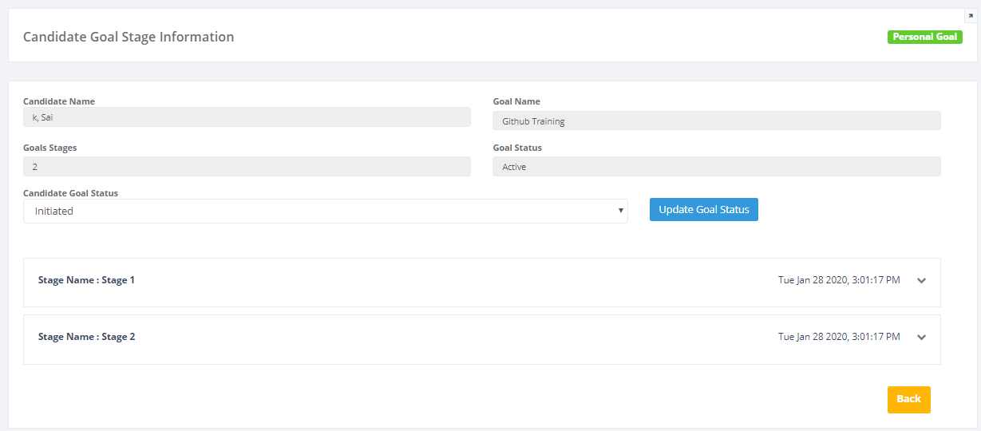Click the Goals Stages field showing 2
This screenshot has width=981, height=431.
pyautogui.click(x=247, y=167)
